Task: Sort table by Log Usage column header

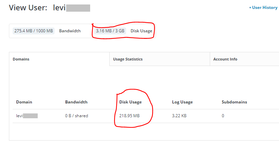Action: coord(182,102)
